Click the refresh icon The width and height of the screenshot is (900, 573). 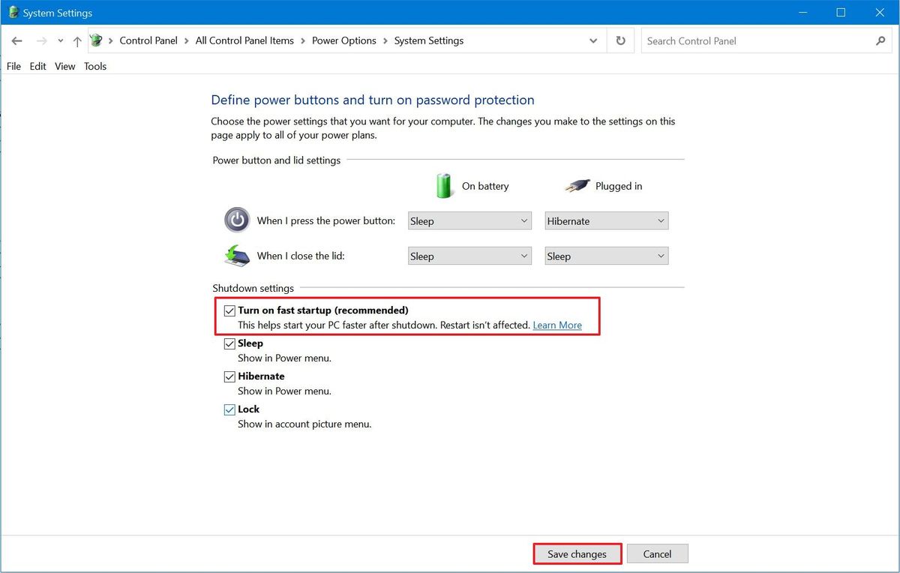[x=620, y=40]
